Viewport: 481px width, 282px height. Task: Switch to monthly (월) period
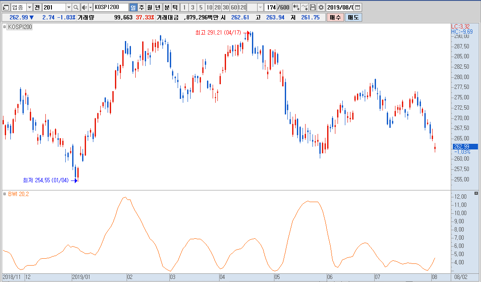(150, 7)
